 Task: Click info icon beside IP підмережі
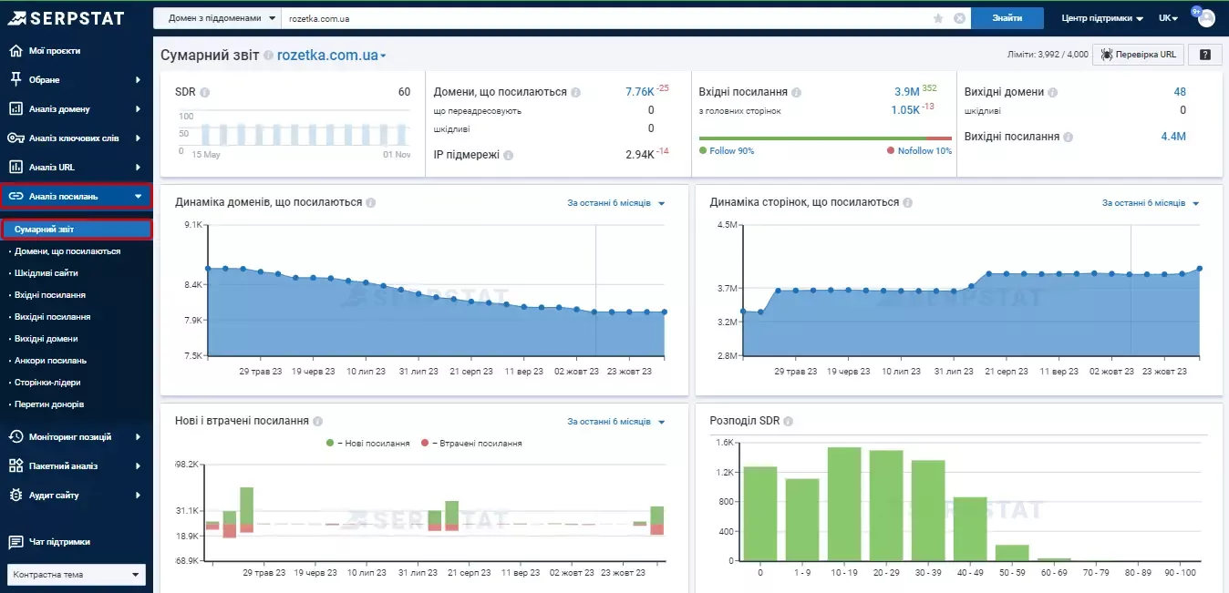[509, 155]
